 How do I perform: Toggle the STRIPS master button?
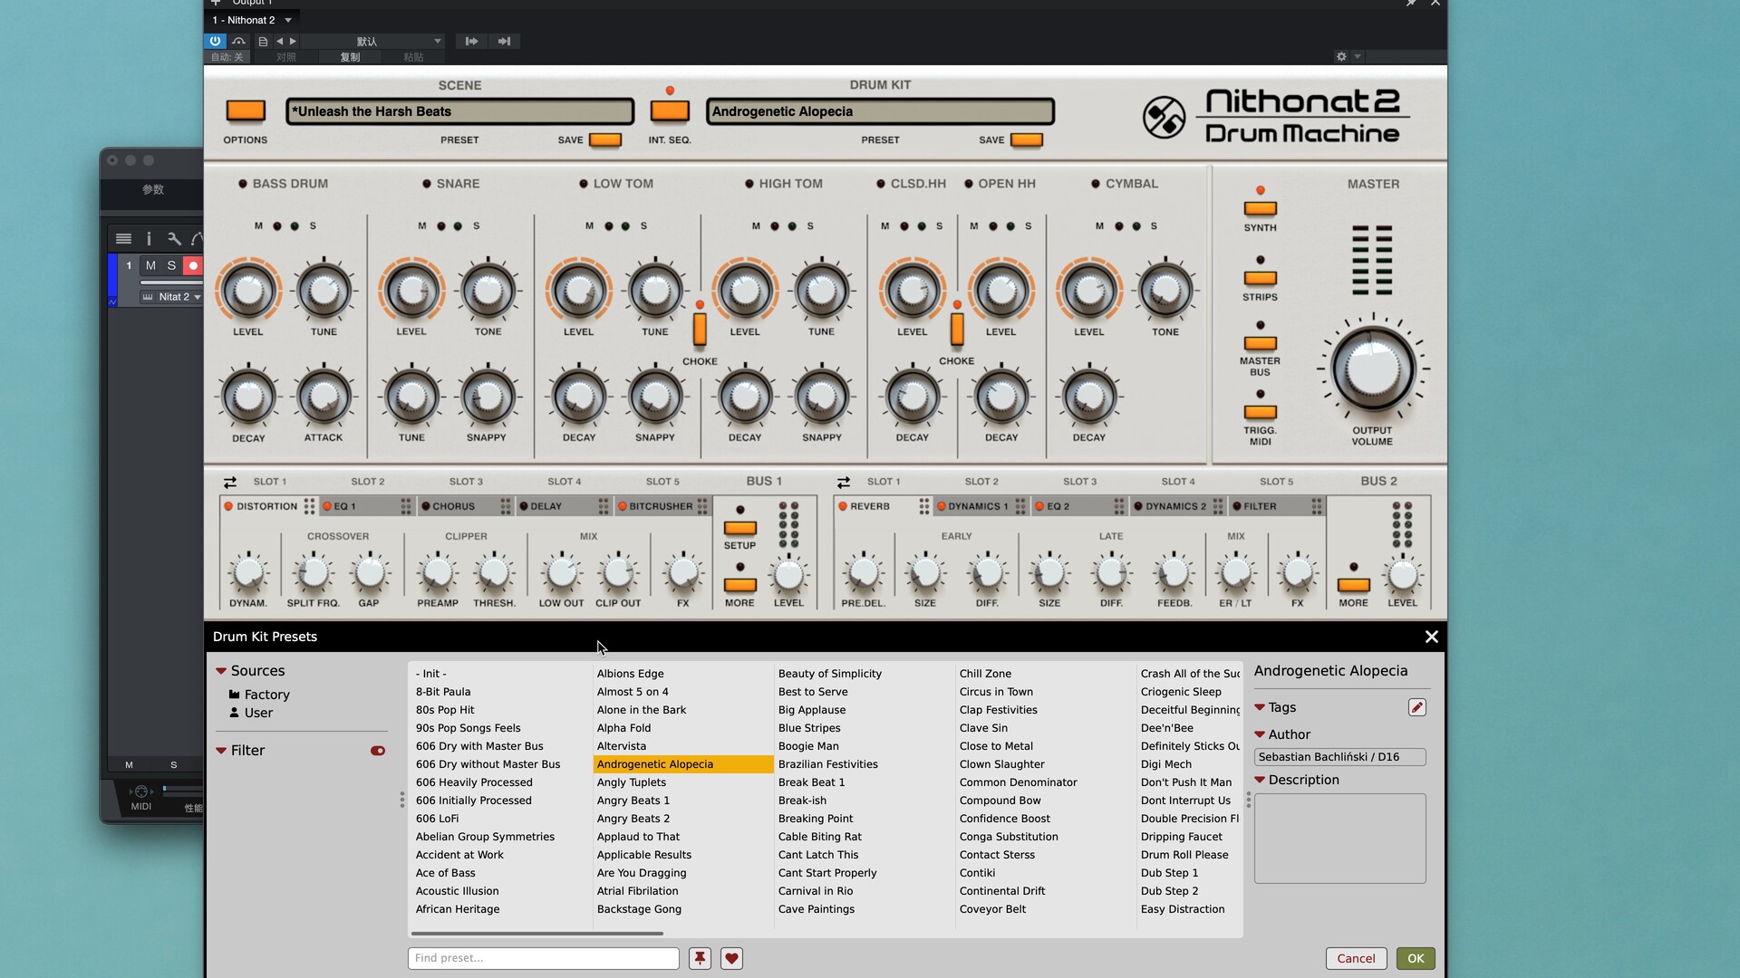point(1260,278)
